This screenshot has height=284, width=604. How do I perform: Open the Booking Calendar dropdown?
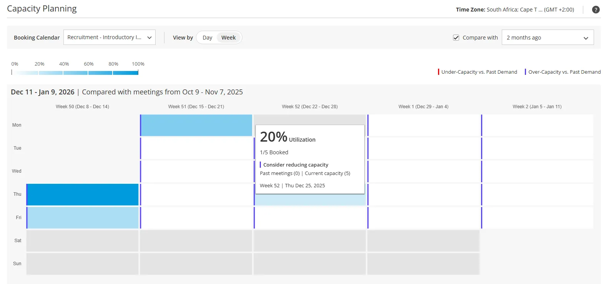point(110,37)
